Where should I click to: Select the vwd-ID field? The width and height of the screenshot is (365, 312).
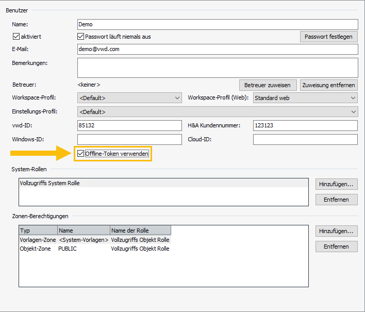(x=129, y=125)
